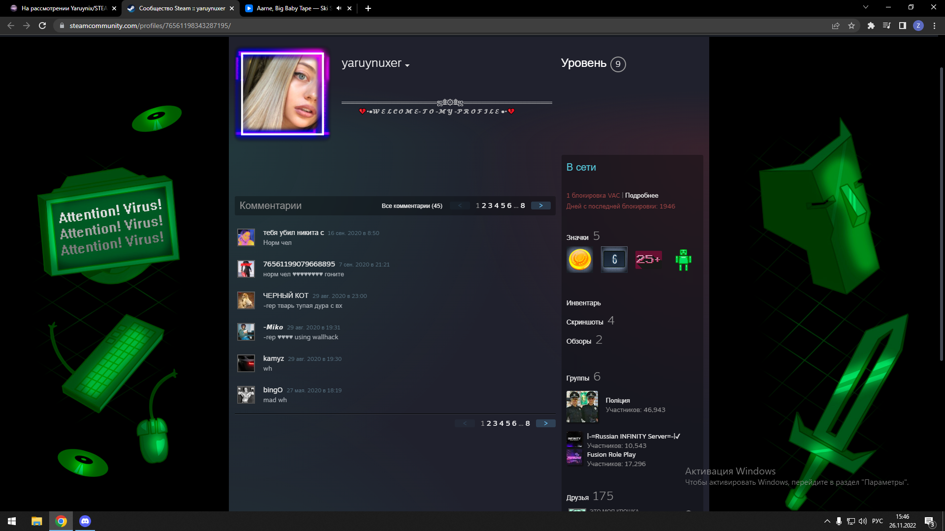Open the VAC ban details link labeled Подробнее

[641, 195]
